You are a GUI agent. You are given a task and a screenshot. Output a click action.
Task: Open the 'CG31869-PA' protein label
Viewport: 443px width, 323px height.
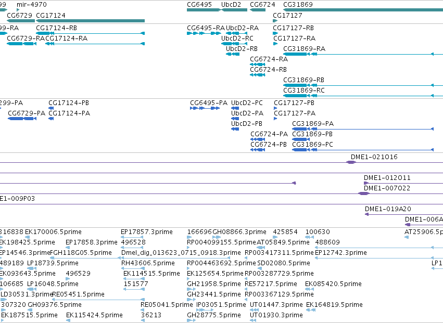pyautogui.click(x=313, y=124)
